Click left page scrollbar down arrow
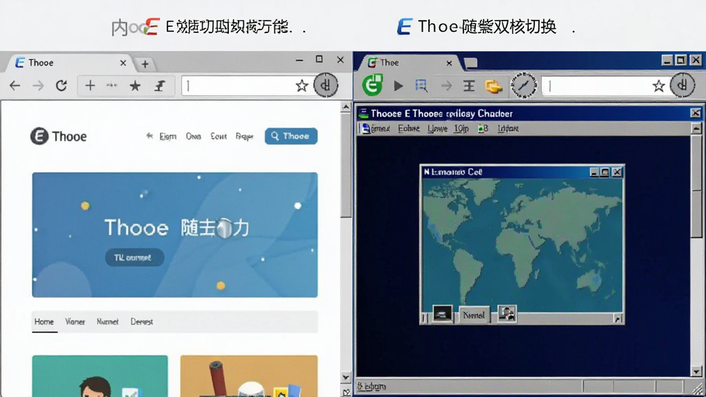This screenshot has width=706, height=397. pos(346,377)
